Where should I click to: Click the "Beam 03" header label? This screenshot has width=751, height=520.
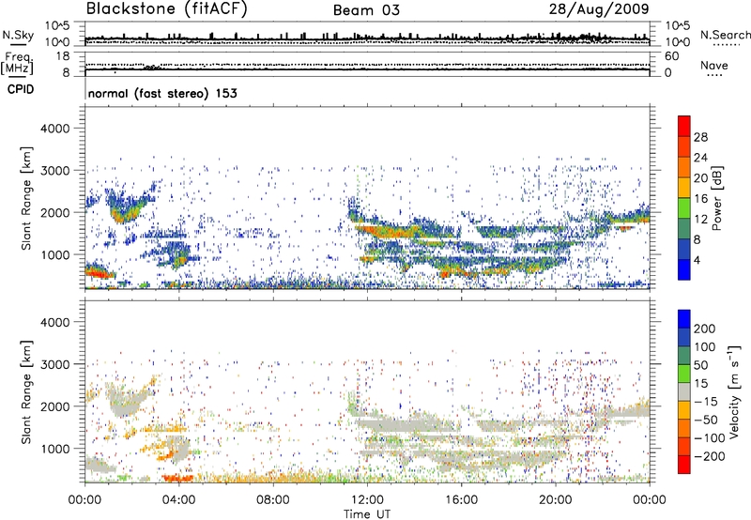click(x=366, y=10)
